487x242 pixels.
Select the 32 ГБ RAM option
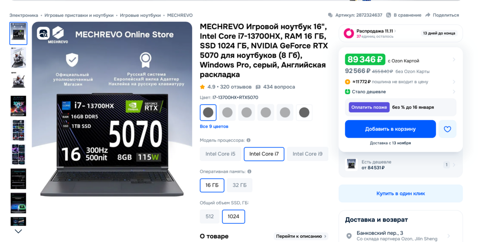[x=239, y=185]
